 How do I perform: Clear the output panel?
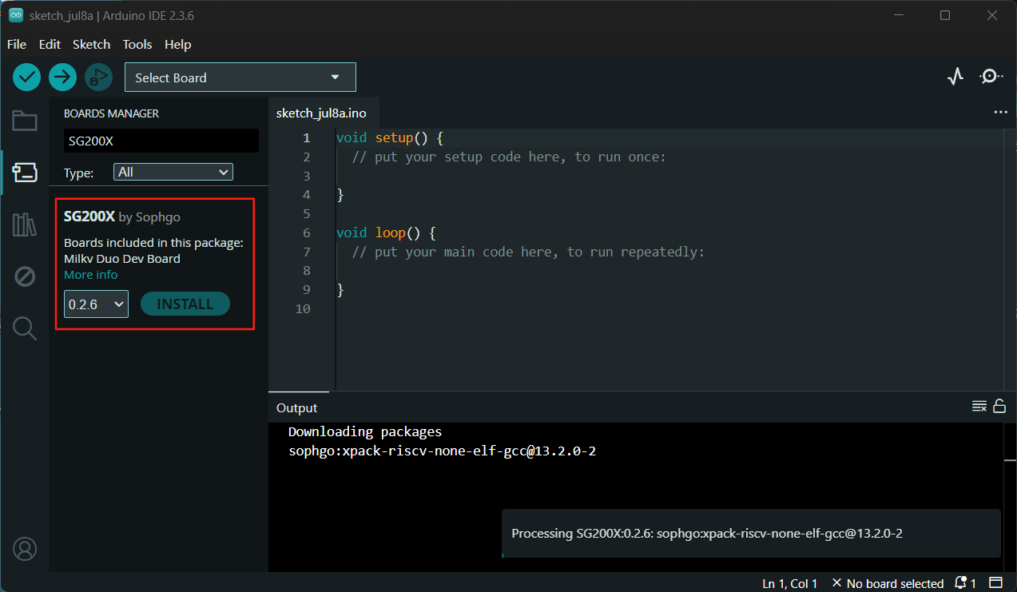coord(979,407)
